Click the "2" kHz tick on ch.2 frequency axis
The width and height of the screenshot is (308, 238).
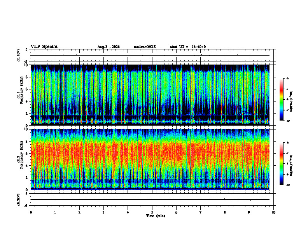(27, 178)
